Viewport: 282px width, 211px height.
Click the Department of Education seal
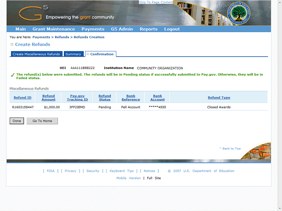coord(238,13)
